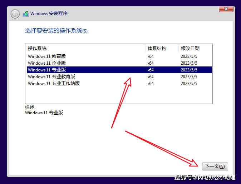Select the Windows 11 专业版 row

tap(119, 70)
